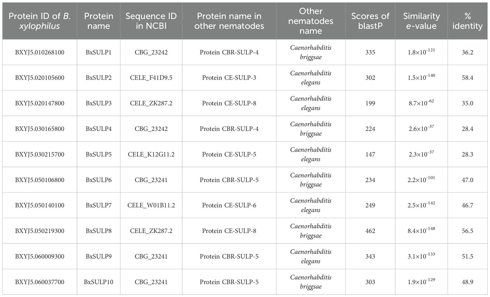Click the BxSULP10 protein name cell
This screenshot has height=297, width=490.
(x=99, y=282)
